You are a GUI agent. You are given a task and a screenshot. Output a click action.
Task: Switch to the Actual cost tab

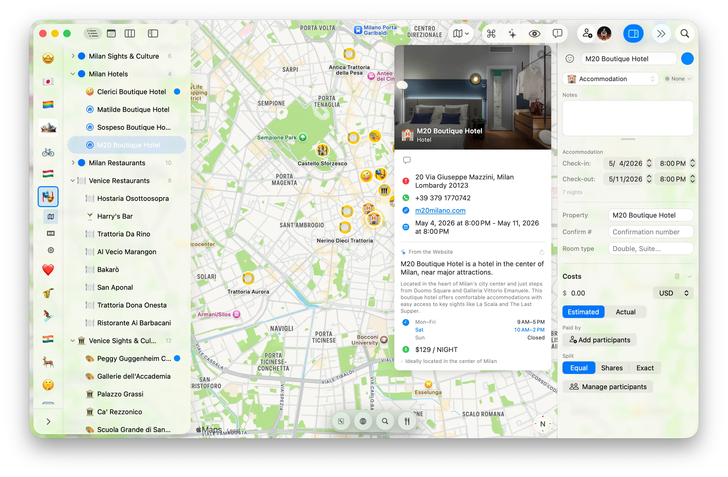click(x=625, y=312)
